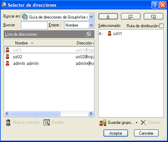
Task: Click the address list filter circles icon
Action: pyautogui.click(x=89, y=34)
